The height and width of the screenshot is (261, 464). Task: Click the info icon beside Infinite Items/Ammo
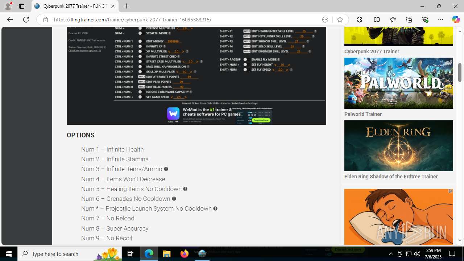coord(166,169)
